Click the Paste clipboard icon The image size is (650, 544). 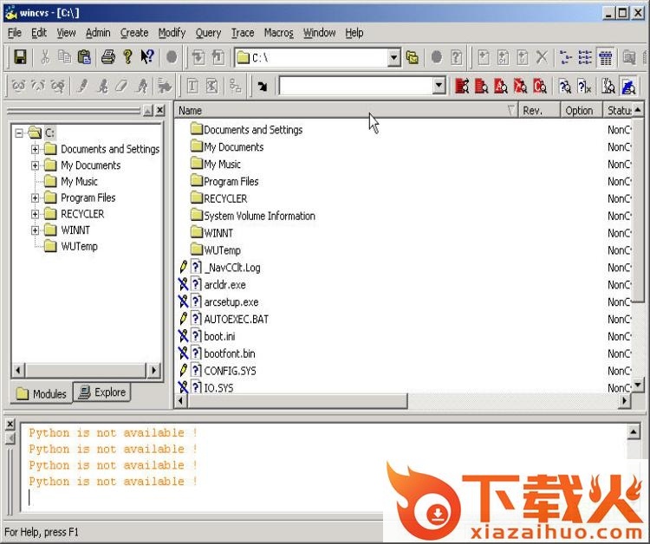[x=84, y=57]
